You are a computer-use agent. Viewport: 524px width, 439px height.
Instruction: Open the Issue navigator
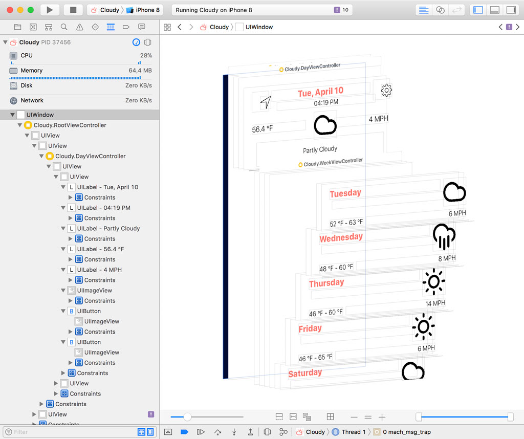coord(79,27)
